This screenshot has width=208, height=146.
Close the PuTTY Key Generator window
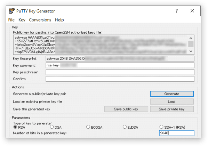coord(192,11)
